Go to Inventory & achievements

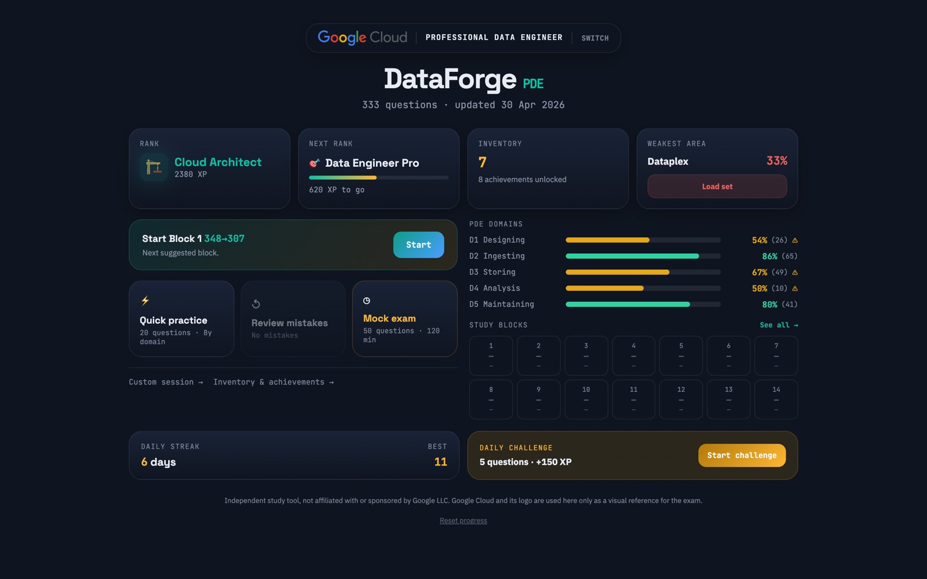(273, 382)
